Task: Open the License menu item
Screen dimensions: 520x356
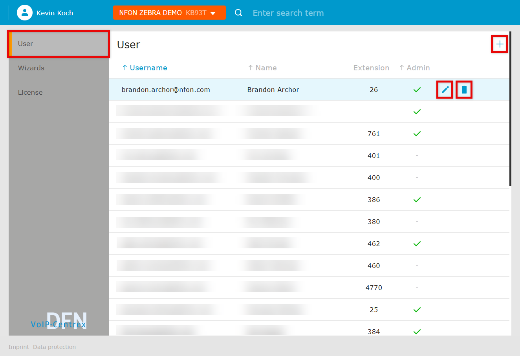Action: click(30, 92)
